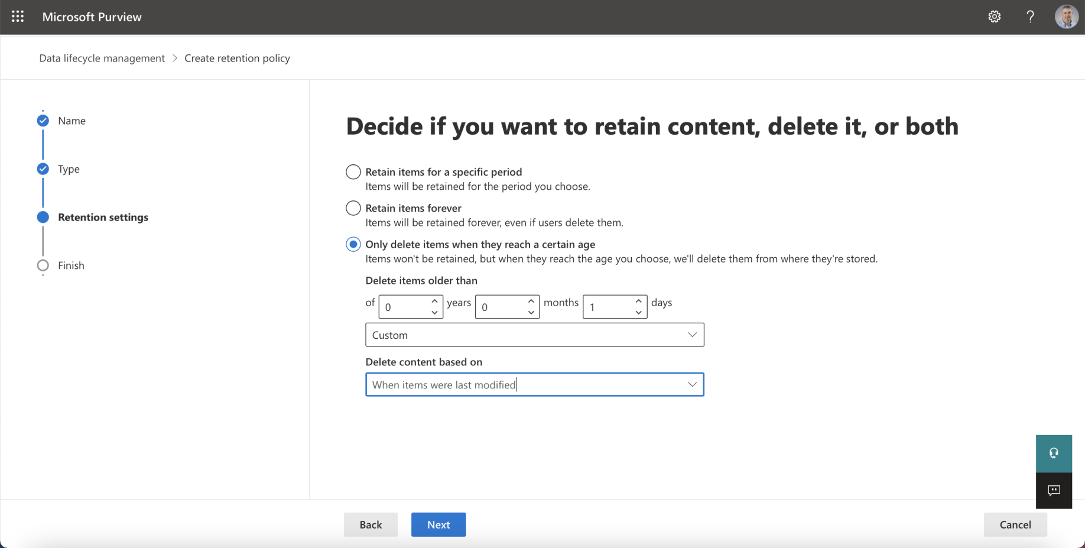Click the Help question mark icon
The height and width of the screenshot is (548, 1085).
1030,17
